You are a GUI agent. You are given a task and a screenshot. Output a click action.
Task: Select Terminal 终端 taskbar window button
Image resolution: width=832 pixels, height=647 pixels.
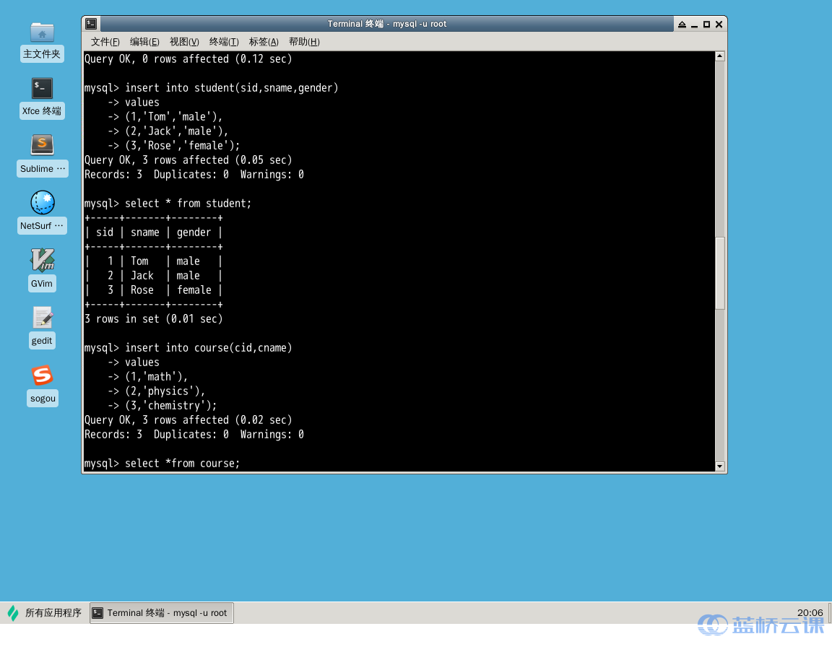click(162, 613)
